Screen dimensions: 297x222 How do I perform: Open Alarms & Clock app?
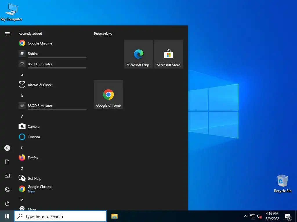point(52,85)
